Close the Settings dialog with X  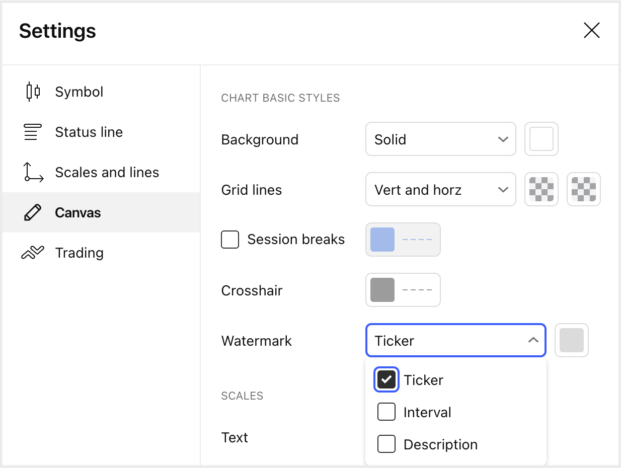click(591, 31)
